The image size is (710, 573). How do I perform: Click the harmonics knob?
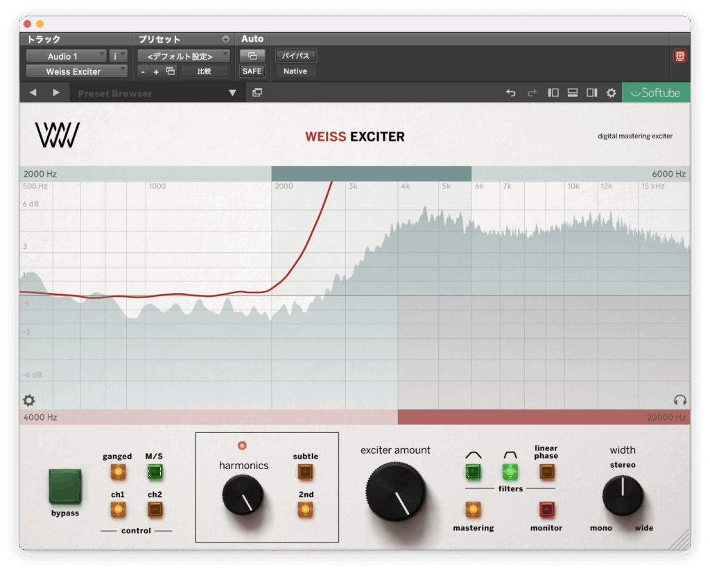tap(243, 495)
